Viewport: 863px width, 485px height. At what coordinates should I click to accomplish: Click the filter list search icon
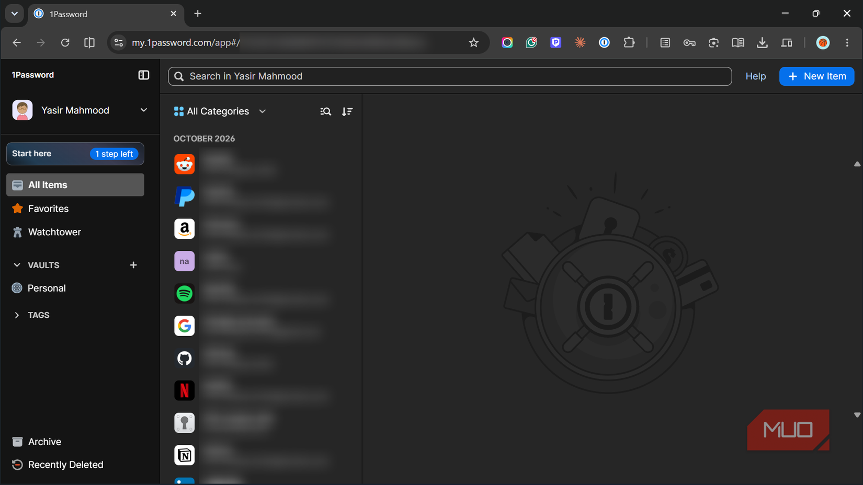325,111
